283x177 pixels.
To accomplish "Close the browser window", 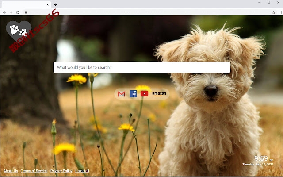I will point(278,2).
